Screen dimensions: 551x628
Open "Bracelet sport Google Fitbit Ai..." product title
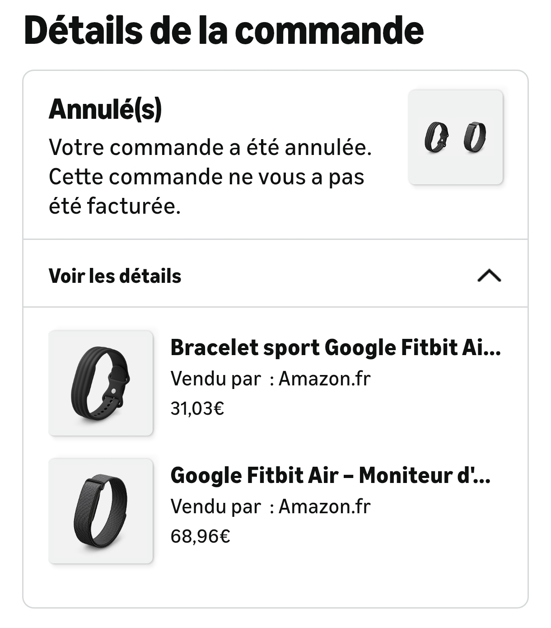[336, 348]
